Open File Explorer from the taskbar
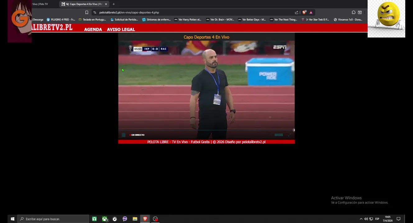This screenshot has width=413, height=223. coord(135,219)
